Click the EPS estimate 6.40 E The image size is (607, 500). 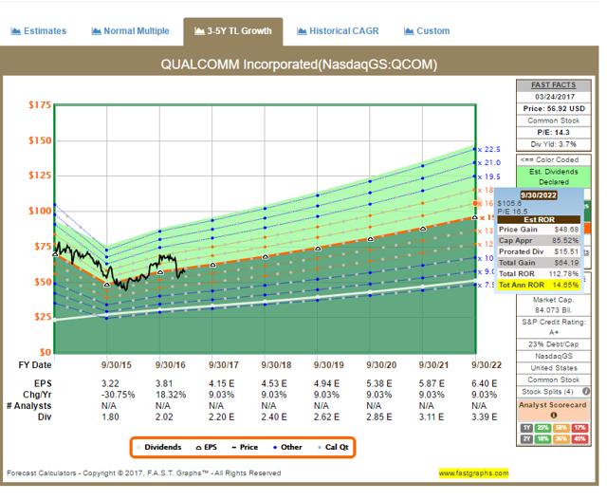click(485, 383)
